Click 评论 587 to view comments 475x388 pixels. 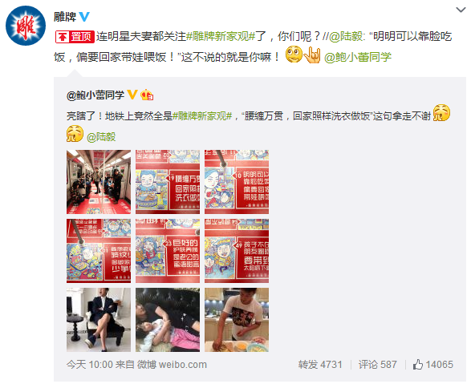[377, 365]
